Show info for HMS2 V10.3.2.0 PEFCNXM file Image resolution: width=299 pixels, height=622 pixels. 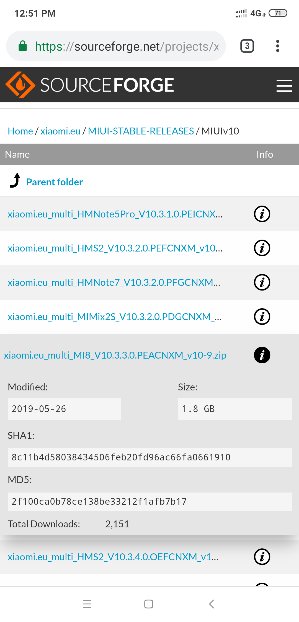[262, 248]
